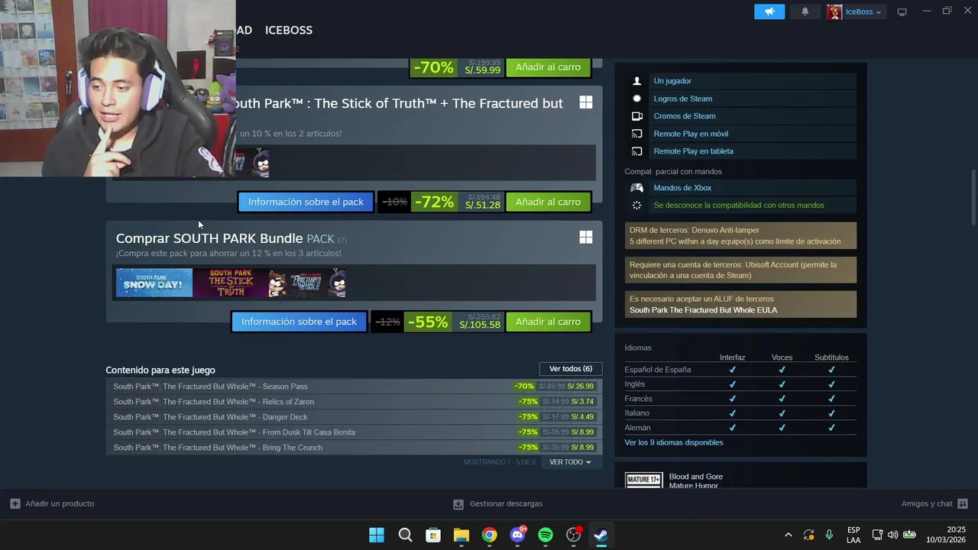The height and width of the screenshot is (550, 978).
Task: Click Ver los 9 idiomas disponibles
Action: [x=674, y=442]
